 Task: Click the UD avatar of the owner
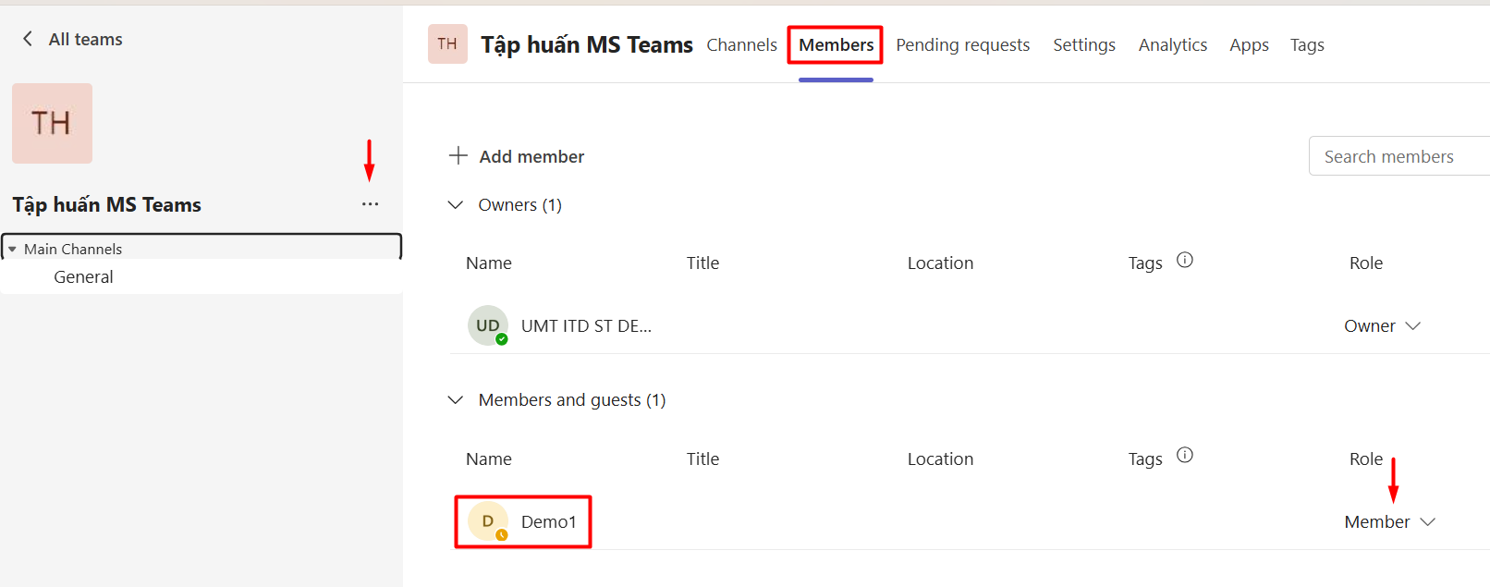(x=487, y=325)
